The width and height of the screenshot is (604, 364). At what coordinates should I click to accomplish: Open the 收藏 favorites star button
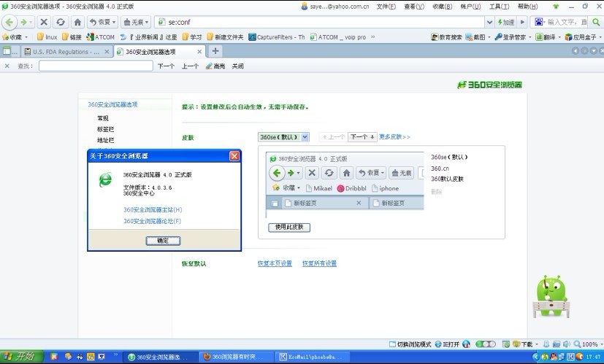15,37
